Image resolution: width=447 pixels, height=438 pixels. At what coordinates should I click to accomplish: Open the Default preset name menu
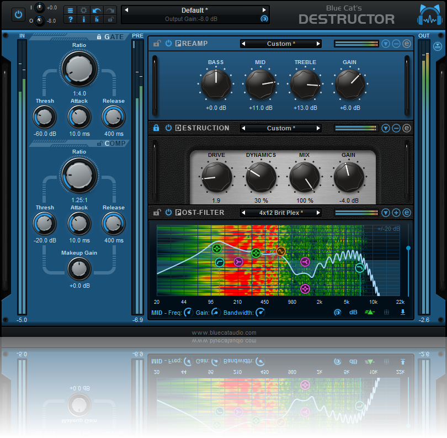click(195, 10)
